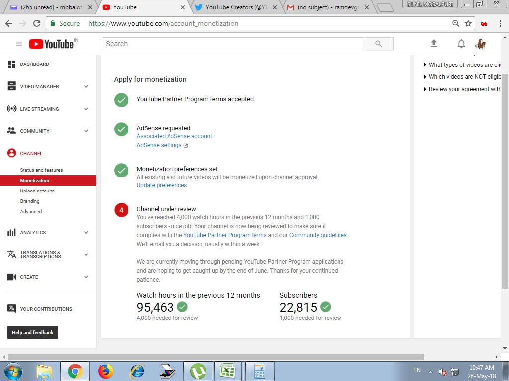Open Firefox from the taskbar
This screenshot has width=509, height=381.
pyautogui.click(x=106, y=371)
